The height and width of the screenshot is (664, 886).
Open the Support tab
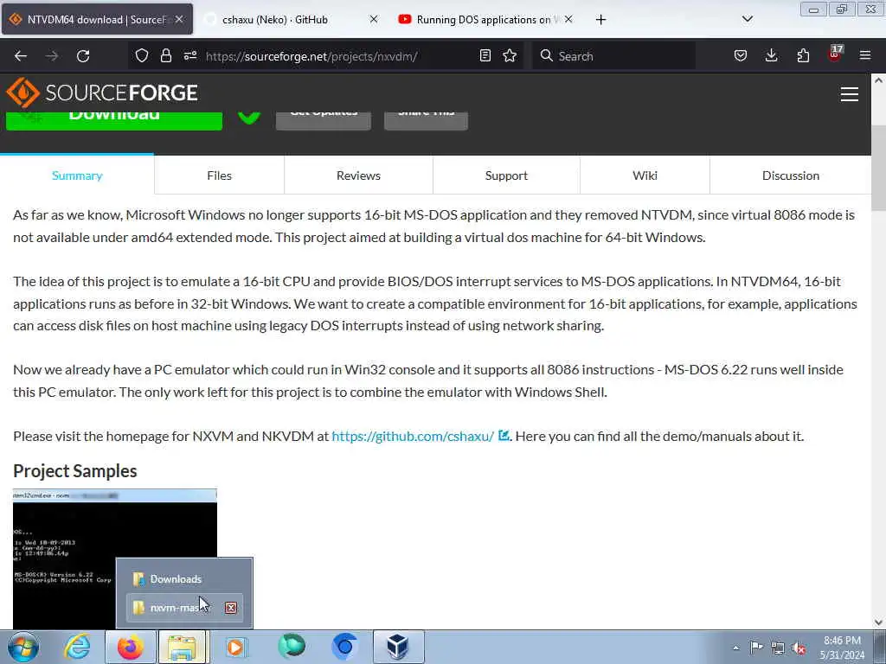pos(506,176)
